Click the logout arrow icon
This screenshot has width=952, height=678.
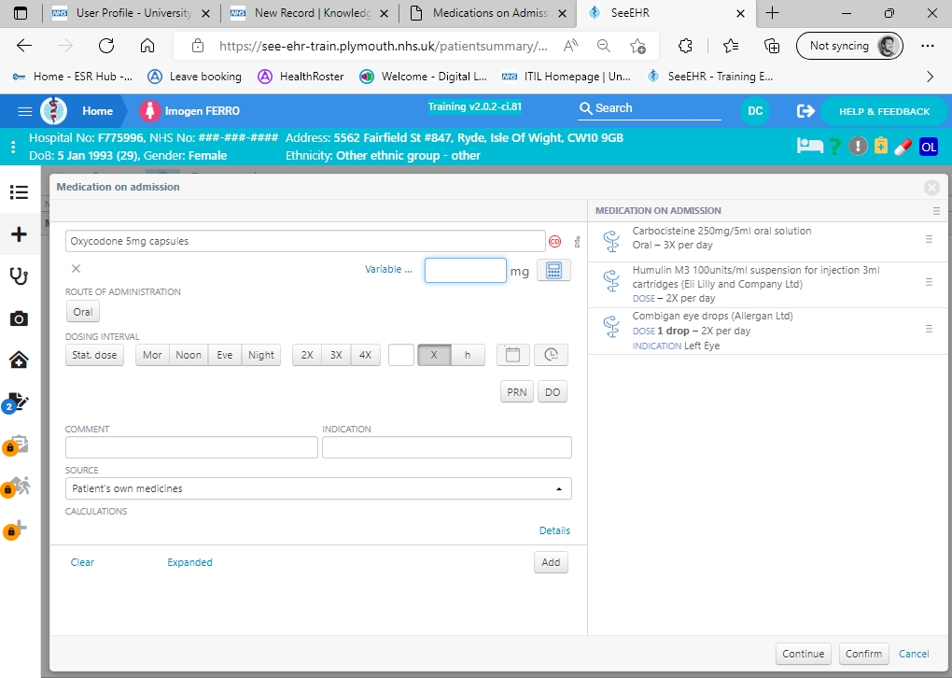coord(805,110)
